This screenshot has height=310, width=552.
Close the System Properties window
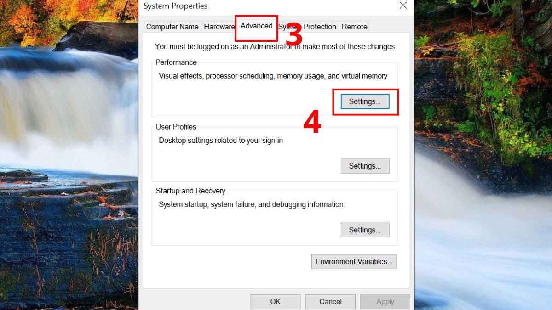[x=403, y=6]
